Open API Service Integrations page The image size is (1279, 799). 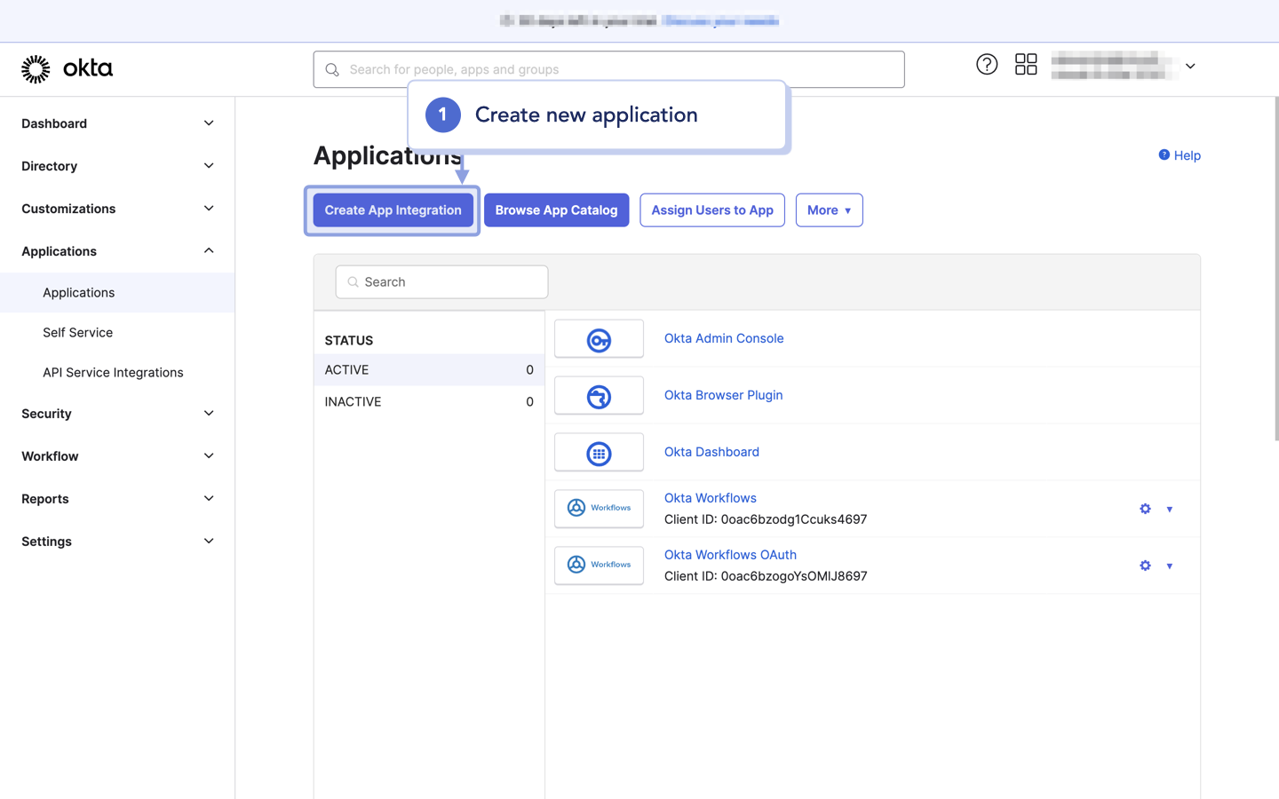(x=113, y=372)
